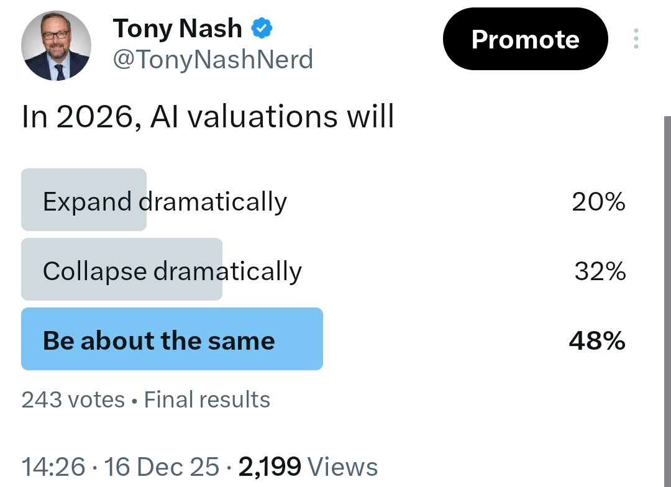Open the 2,199 Views analytics
The width and height of the screenshot is (671, 487).
308,467
